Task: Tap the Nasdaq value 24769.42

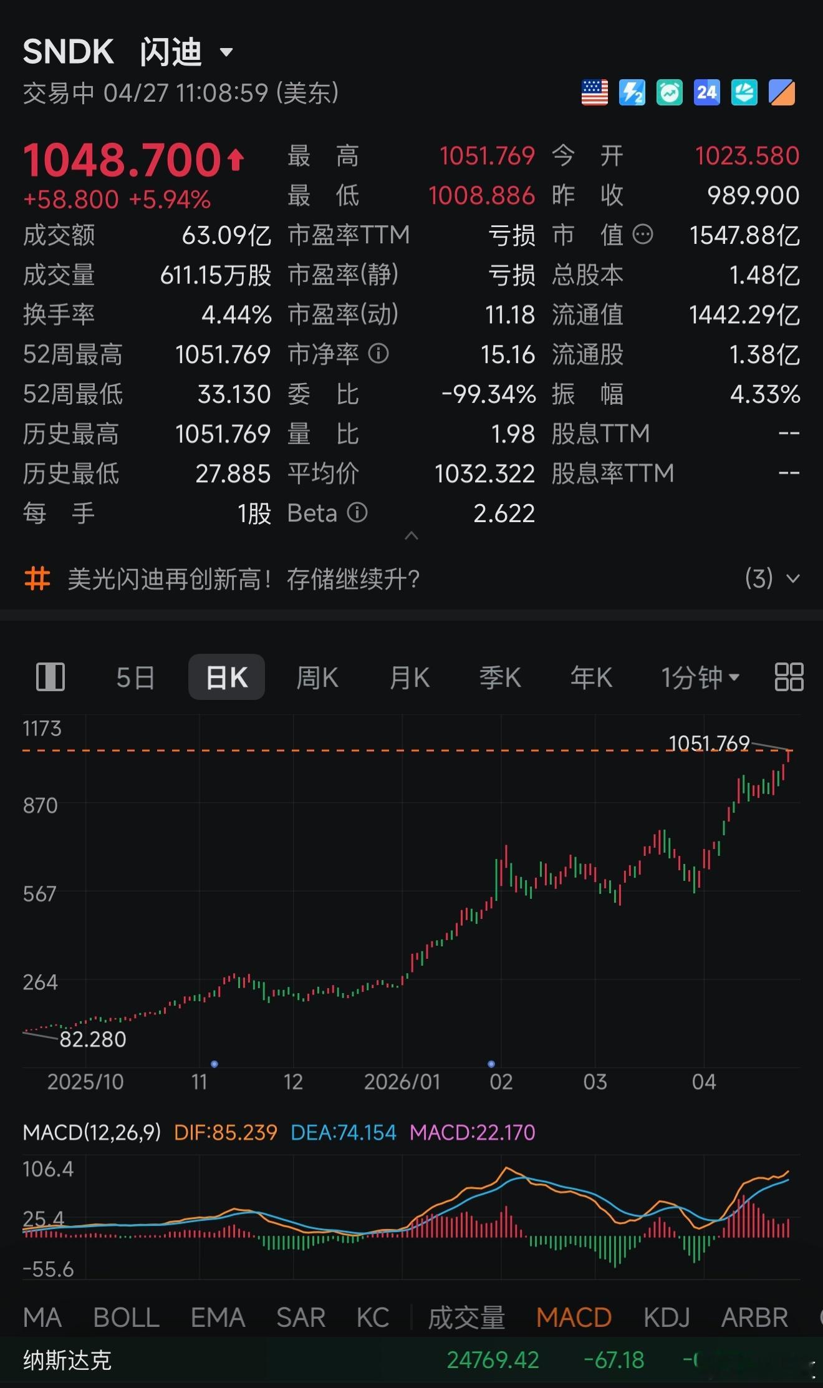Action: coord(493,1360)
